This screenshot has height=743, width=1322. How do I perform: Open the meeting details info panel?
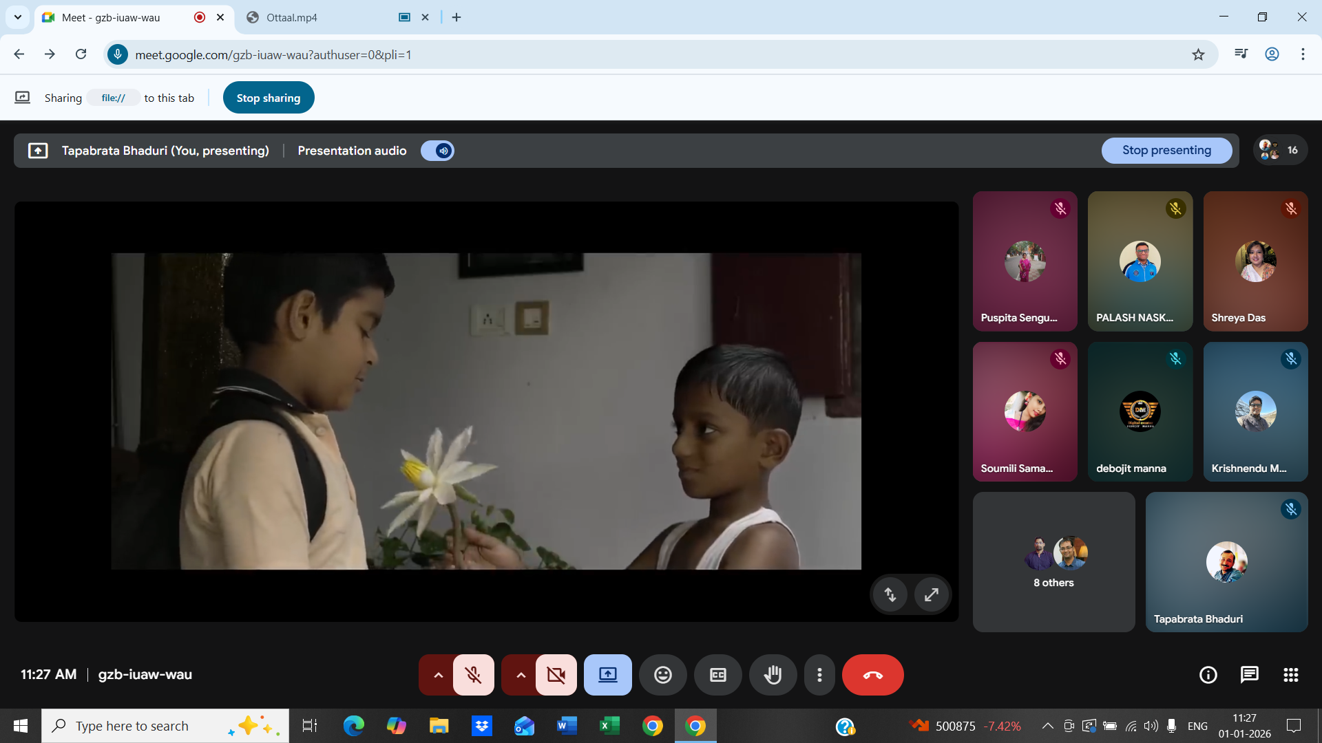coord(1208,675)
